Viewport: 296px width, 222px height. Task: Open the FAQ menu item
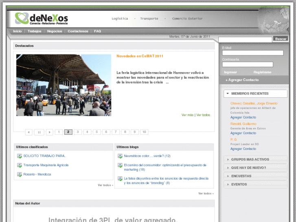coord(97,31)
